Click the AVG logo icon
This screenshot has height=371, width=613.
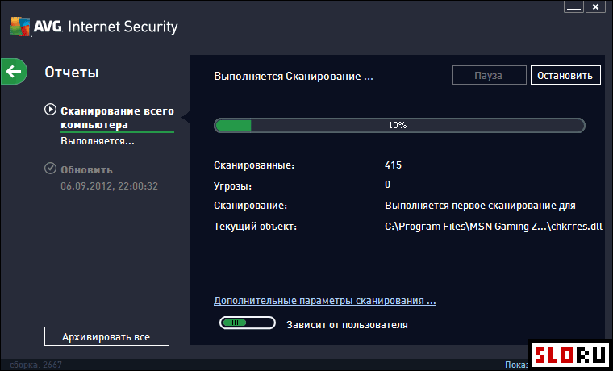pos(20,27)
